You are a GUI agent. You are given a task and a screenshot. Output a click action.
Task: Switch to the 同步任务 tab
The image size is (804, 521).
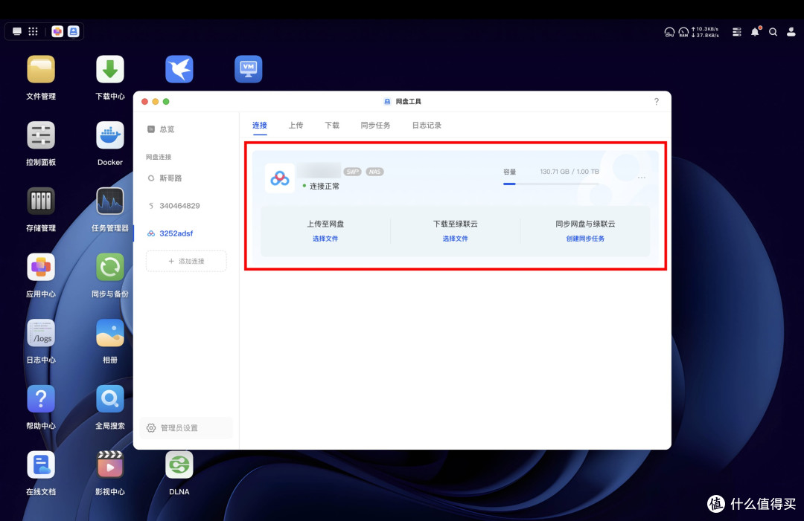click(375, 126)
